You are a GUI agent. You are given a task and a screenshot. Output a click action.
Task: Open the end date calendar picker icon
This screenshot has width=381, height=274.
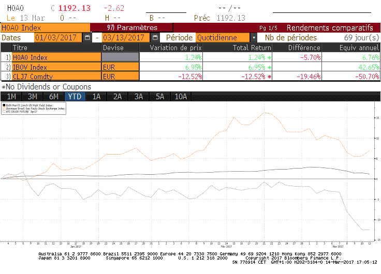click(155, 38)
